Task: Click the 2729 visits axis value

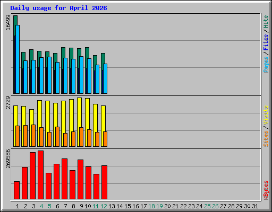Action: (x=8, y=102)
